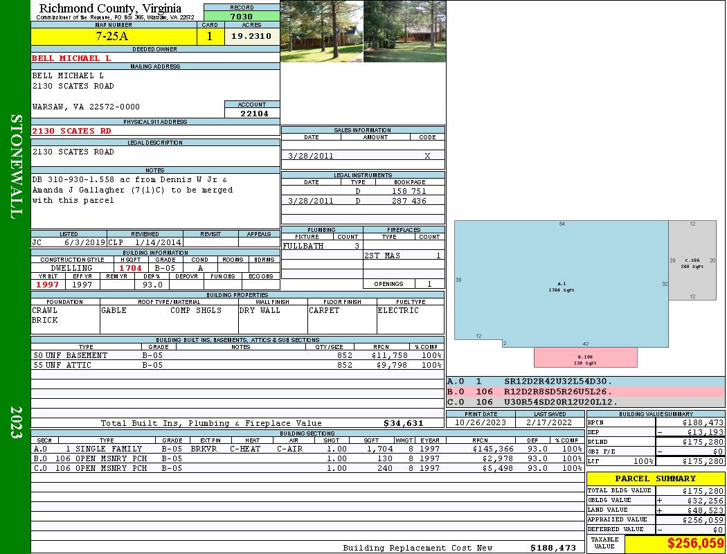Click account number 22104
Viewport: 727px width, 554px height.
click(x=254, y=114)
